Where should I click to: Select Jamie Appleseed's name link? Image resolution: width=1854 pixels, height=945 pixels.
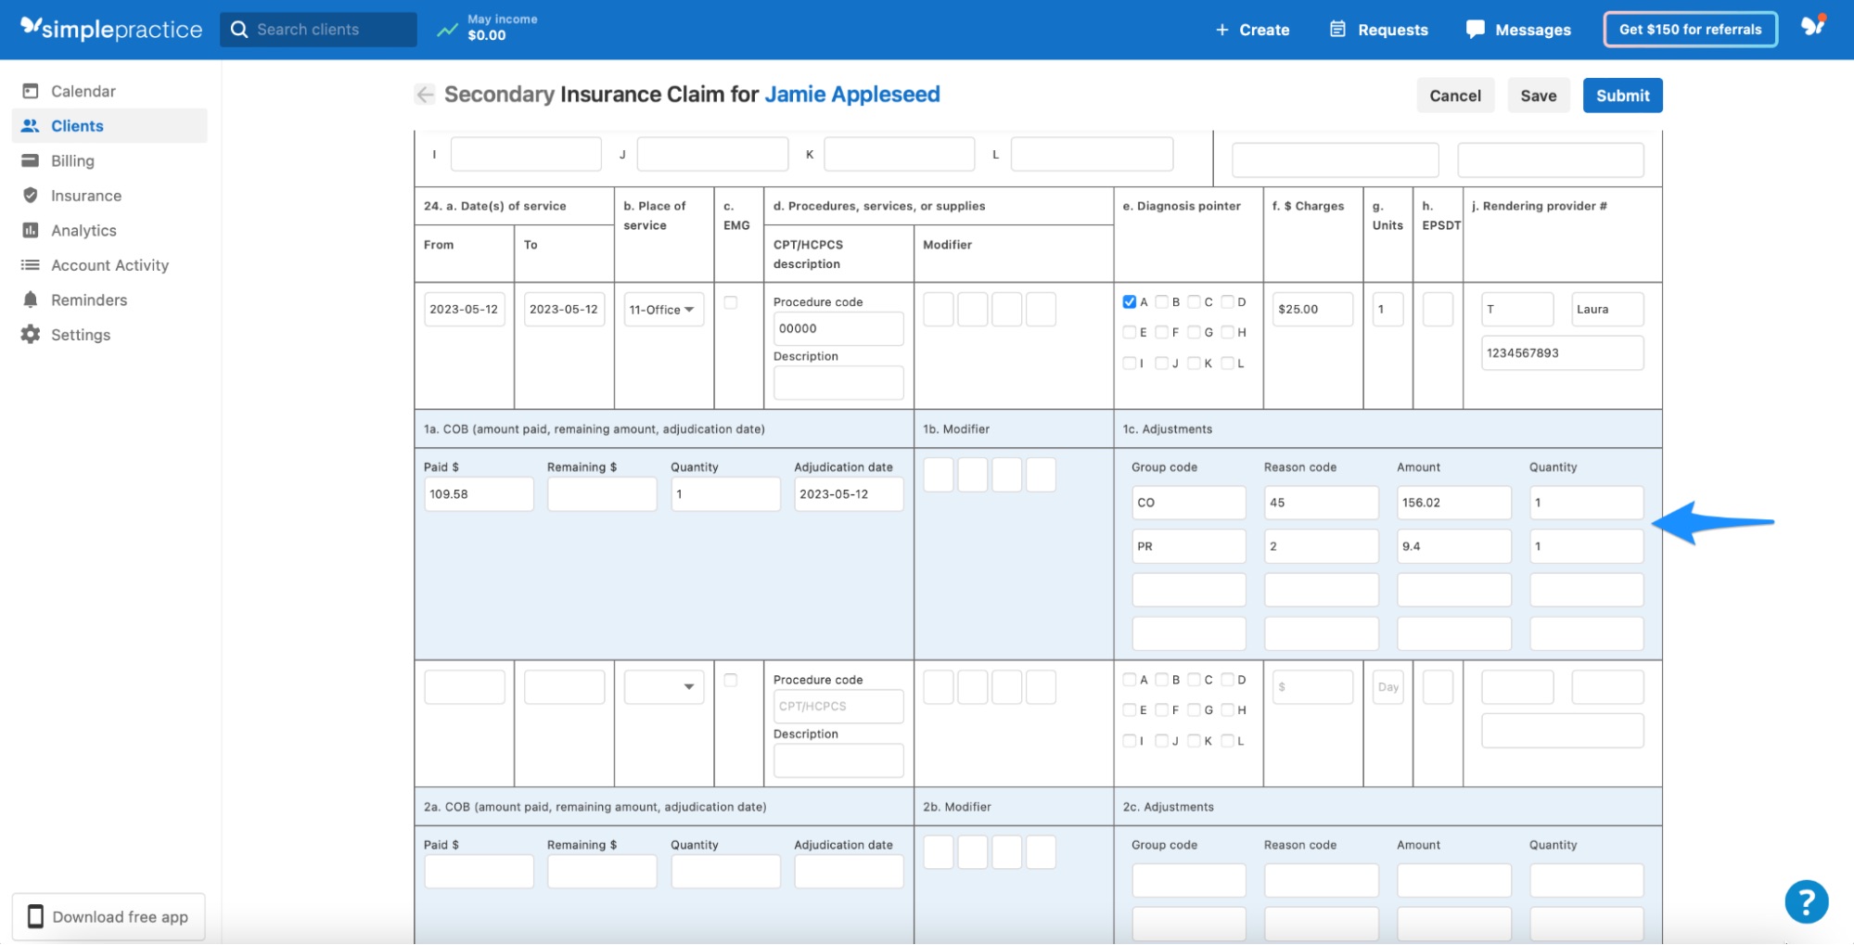pos(851,94)
